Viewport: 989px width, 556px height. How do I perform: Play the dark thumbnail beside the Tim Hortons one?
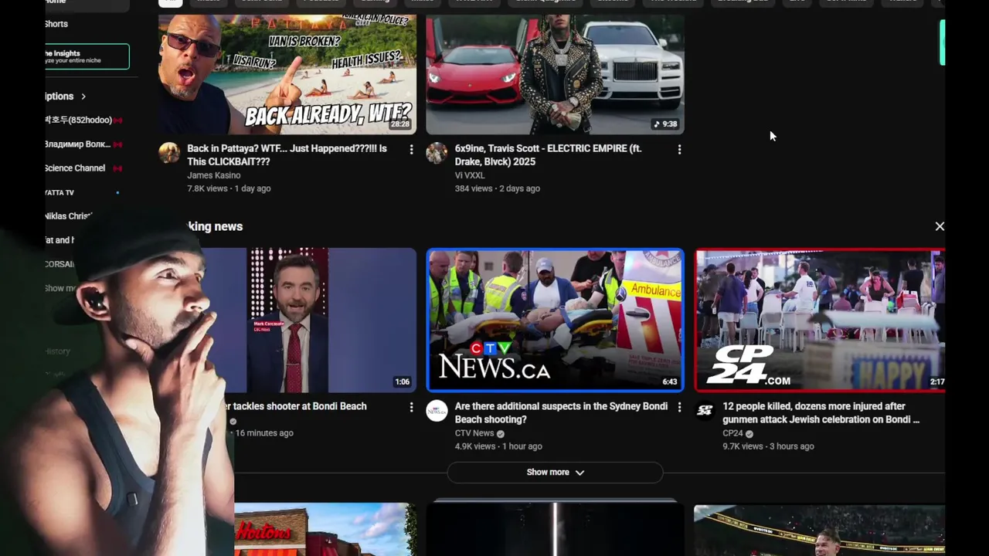point(555,530)
